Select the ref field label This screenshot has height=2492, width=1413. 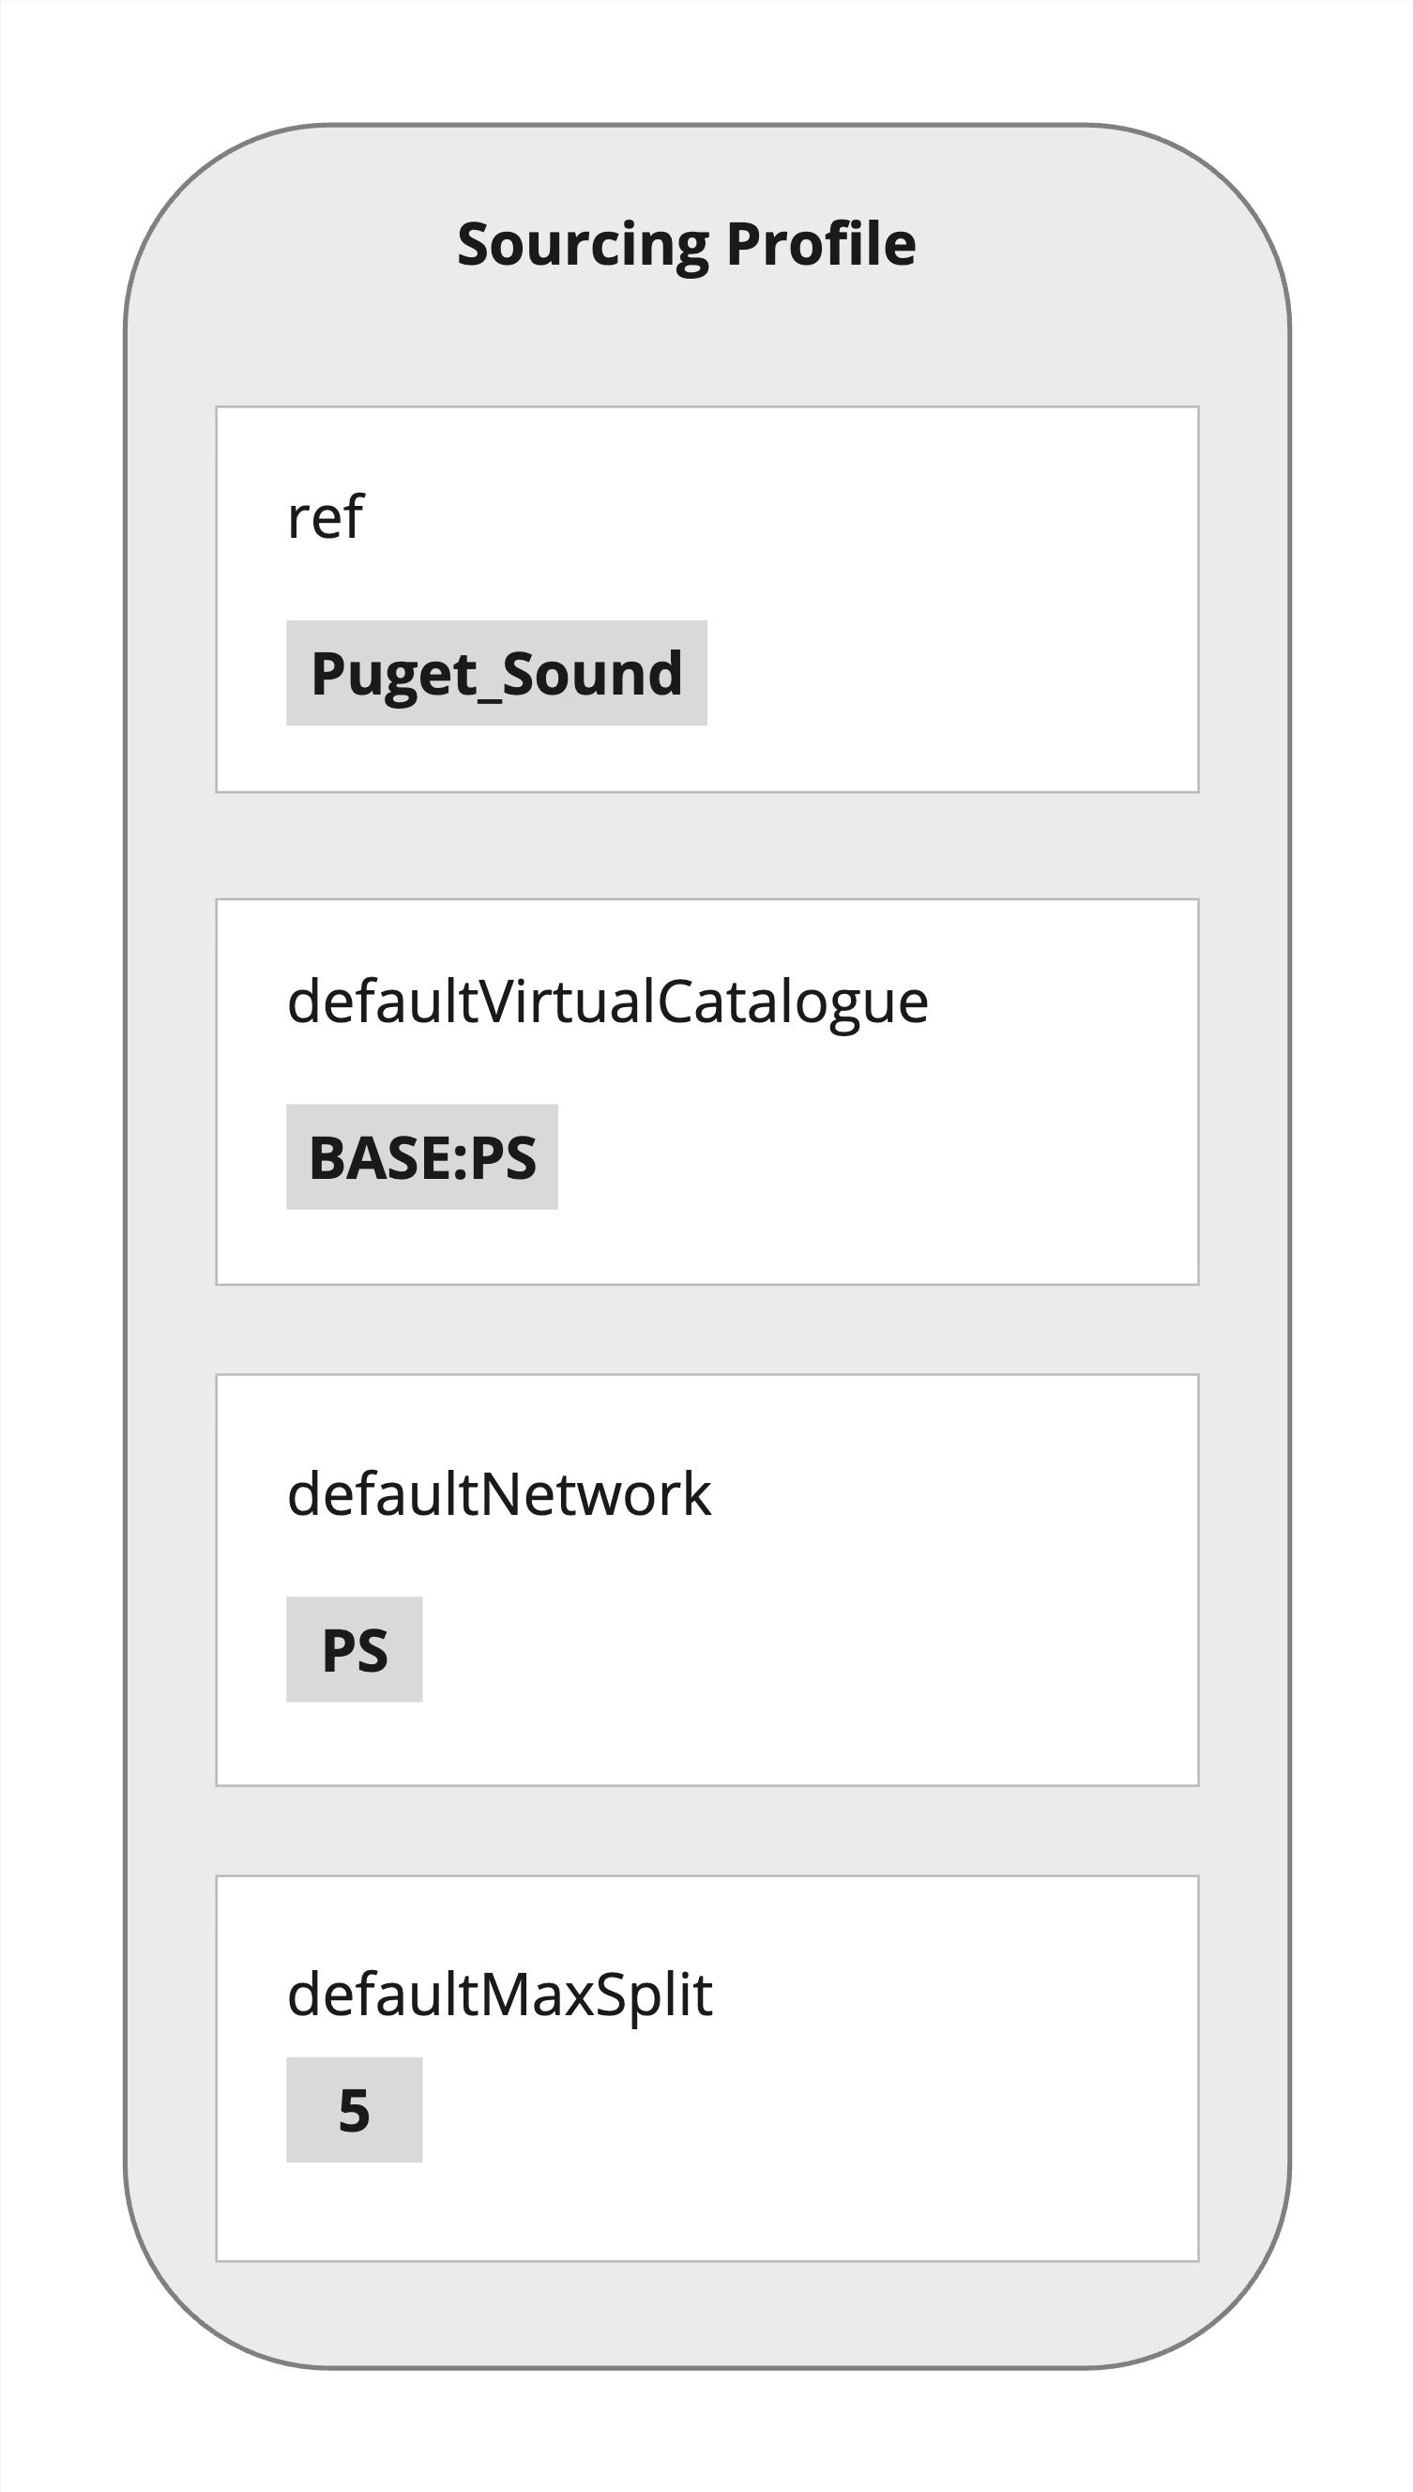(x=326, y=516)
